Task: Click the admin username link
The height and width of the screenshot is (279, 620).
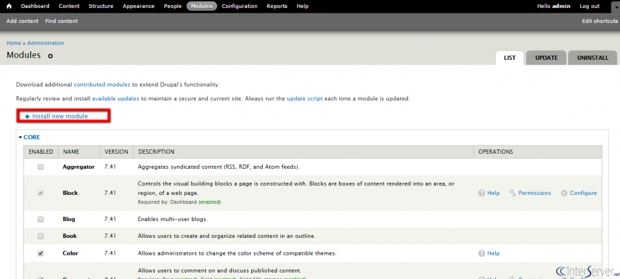Action: (x=561, y=6)
